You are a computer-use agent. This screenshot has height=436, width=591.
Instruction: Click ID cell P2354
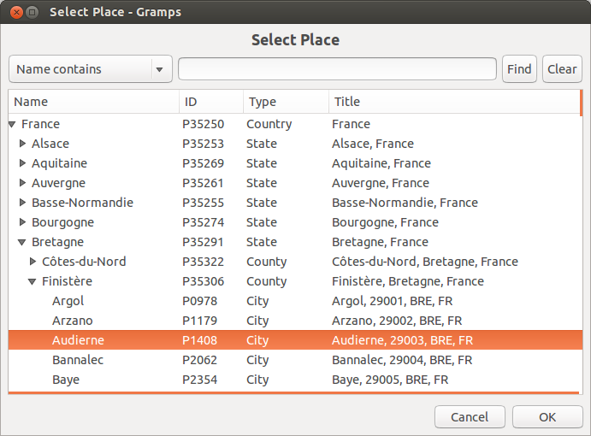(200, 380)
